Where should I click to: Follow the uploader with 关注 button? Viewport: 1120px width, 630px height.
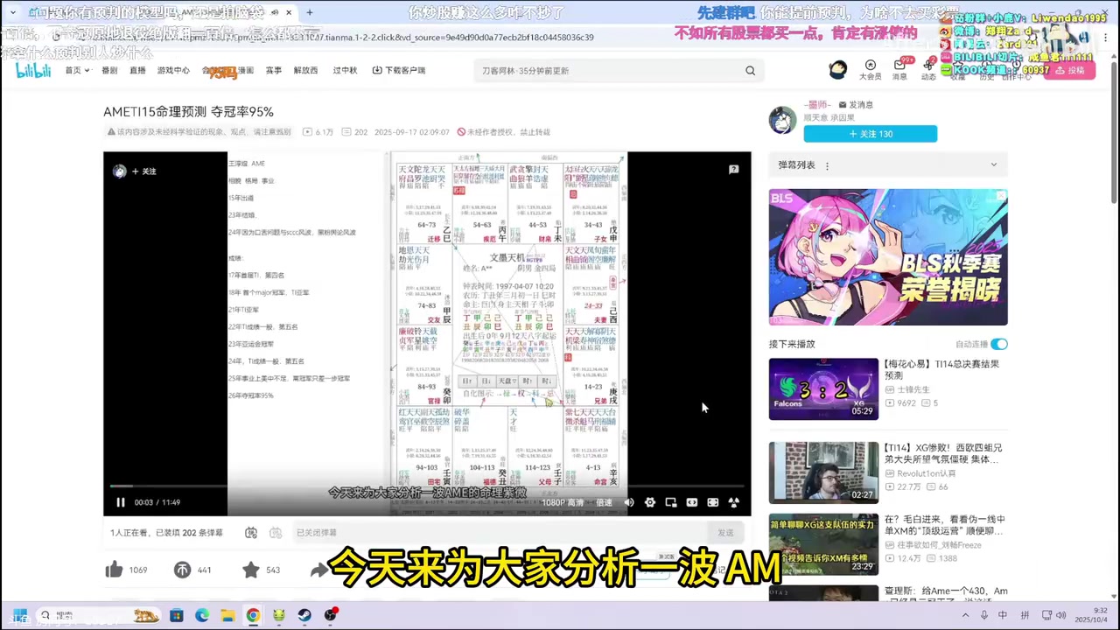click(x=870, y=134)
